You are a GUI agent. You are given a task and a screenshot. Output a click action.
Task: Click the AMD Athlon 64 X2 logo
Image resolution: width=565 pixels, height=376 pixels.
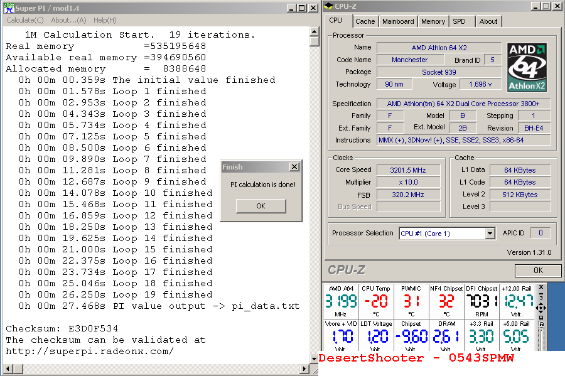(x=527, y=67)
